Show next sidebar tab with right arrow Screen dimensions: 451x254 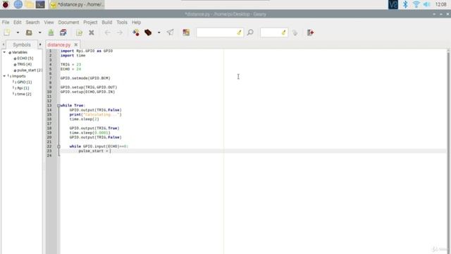click(40, 44)
